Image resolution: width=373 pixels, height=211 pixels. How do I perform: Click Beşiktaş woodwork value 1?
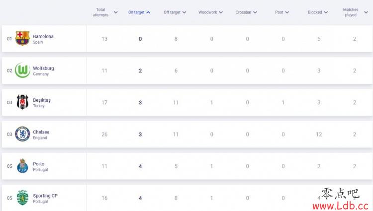click(x=211, y=102)
